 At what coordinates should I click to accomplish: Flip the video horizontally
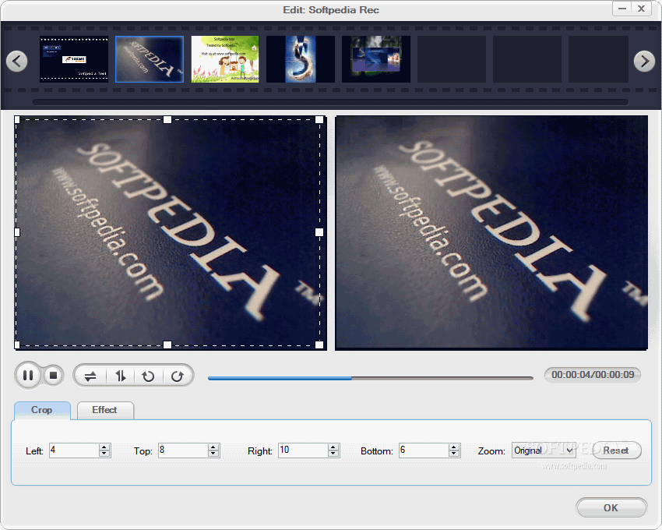click(x=90, y=376)
